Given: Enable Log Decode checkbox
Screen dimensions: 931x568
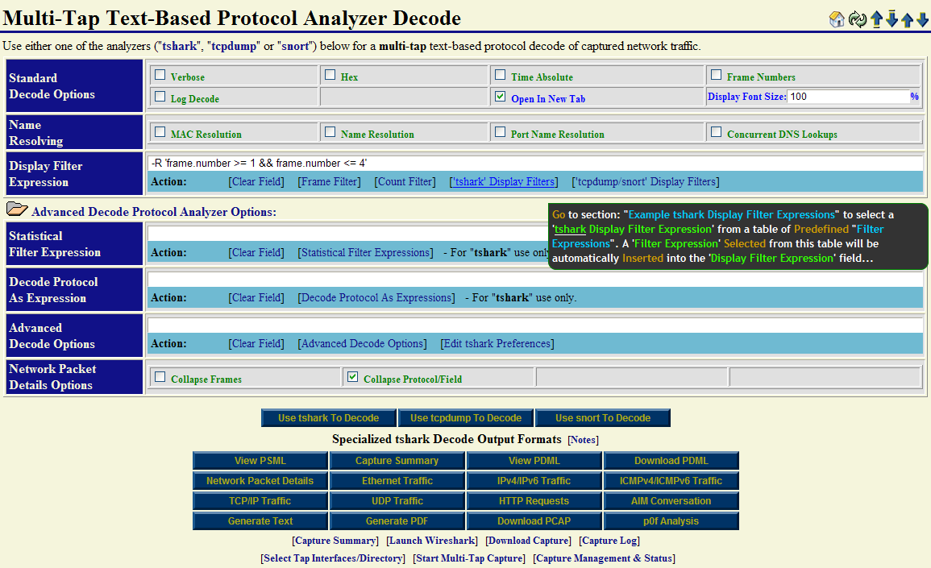Looking at the screenshot, I should [x=160, y=96].
